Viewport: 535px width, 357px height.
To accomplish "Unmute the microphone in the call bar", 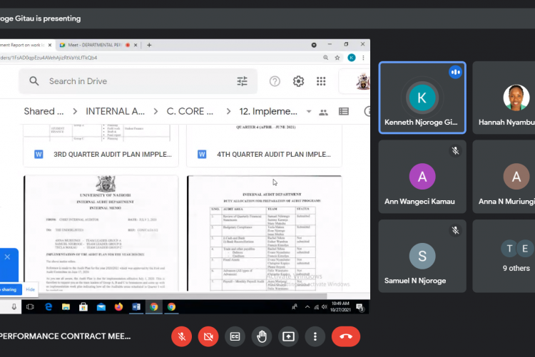I will coord(182,336).
